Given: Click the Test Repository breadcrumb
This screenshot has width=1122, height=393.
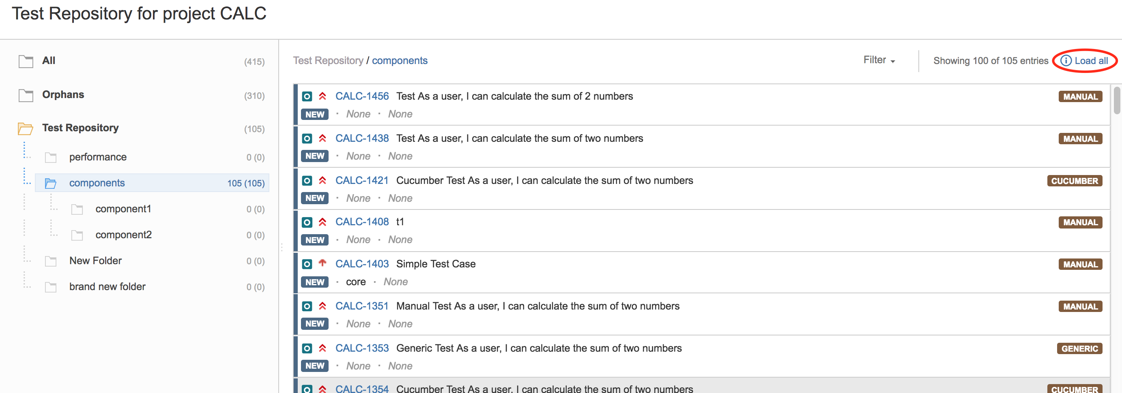Looking at the screenshot, I should pyautogui.click(x=328, y=60).
